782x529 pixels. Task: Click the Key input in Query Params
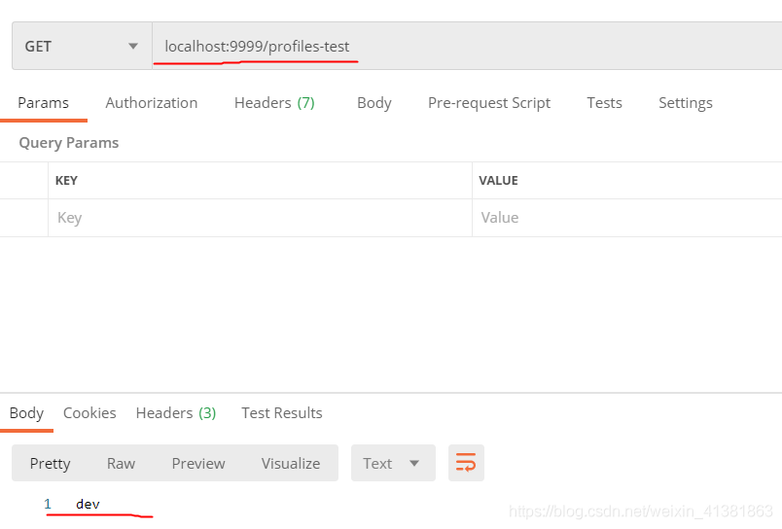point(260,218)
